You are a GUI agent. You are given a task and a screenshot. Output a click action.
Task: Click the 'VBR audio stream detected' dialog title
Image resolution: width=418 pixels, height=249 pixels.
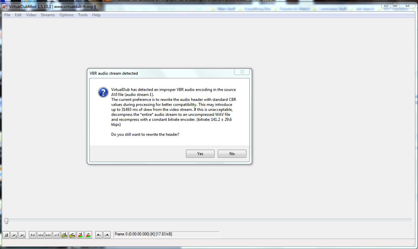tap(114, 73)
